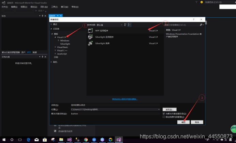
Task: Expand the JavaScript tree node
Action: [x=55, y=54]
